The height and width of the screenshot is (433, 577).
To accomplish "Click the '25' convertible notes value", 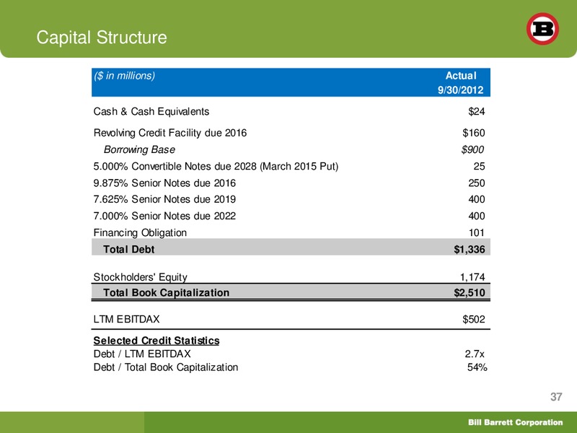I will pyautogui.click(x=479, y=167).
